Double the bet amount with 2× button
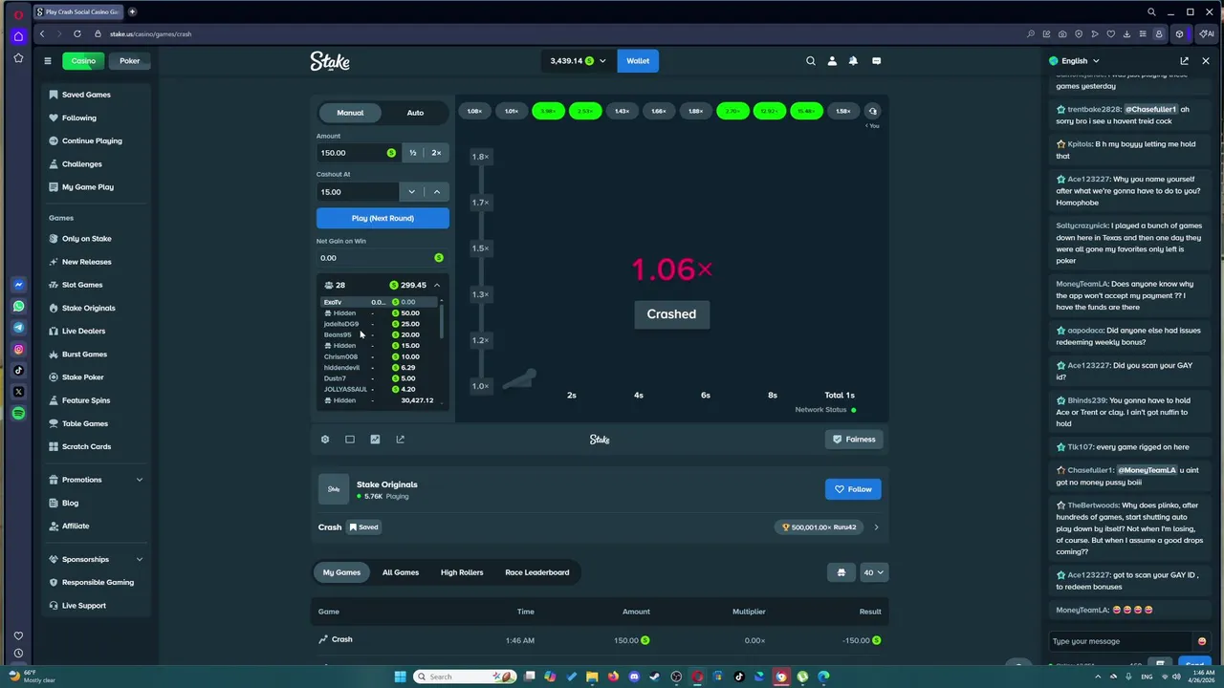Viewport: 1224px width, 688px height. (436, 153)
